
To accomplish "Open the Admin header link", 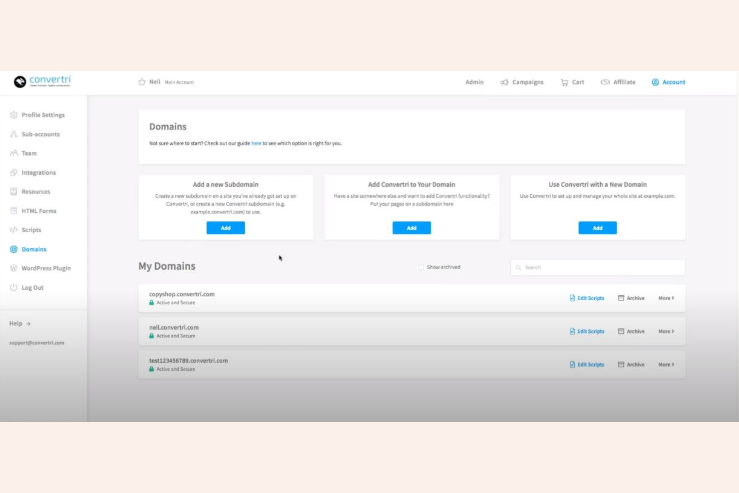I will tap(474, 82).
